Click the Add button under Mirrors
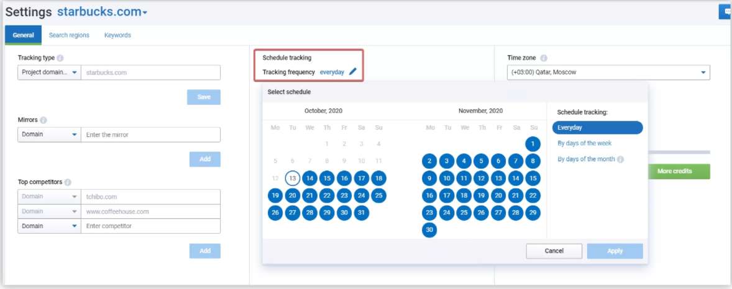 coord(205,159)
